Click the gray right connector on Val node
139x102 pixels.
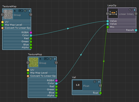pos(100,86)
